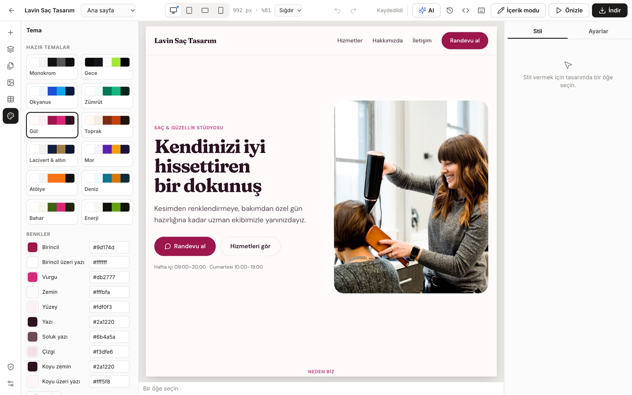Select the Gece theme preset
Screen dimensions: 632x395
[x=107, y=67]
